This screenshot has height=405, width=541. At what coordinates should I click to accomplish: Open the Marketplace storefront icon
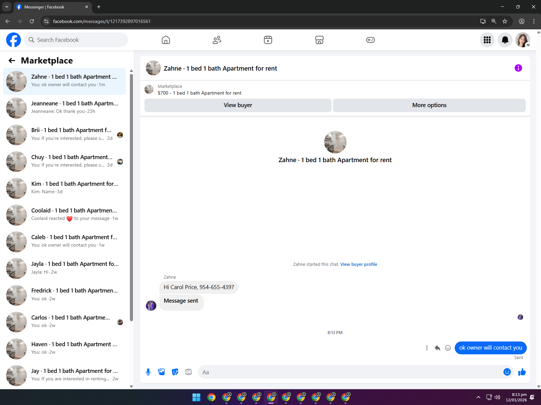pyautogui.click(x=319, y=40)
